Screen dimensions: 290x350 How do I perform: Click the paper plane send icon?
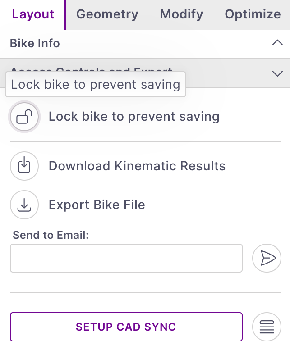(x=267, y=258)
